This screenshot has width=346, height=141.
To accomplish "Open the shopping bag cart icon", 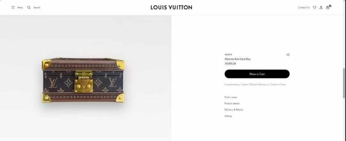I will tap(328, 7).
